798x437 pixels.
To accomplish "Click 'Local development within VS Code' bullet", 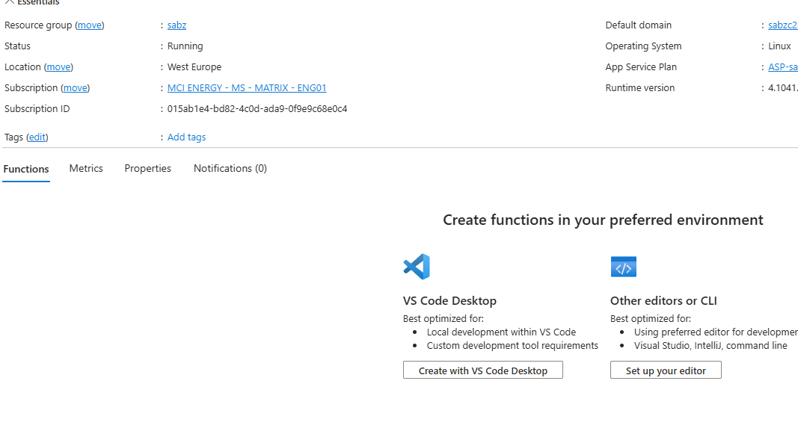I will pos(501,332).
